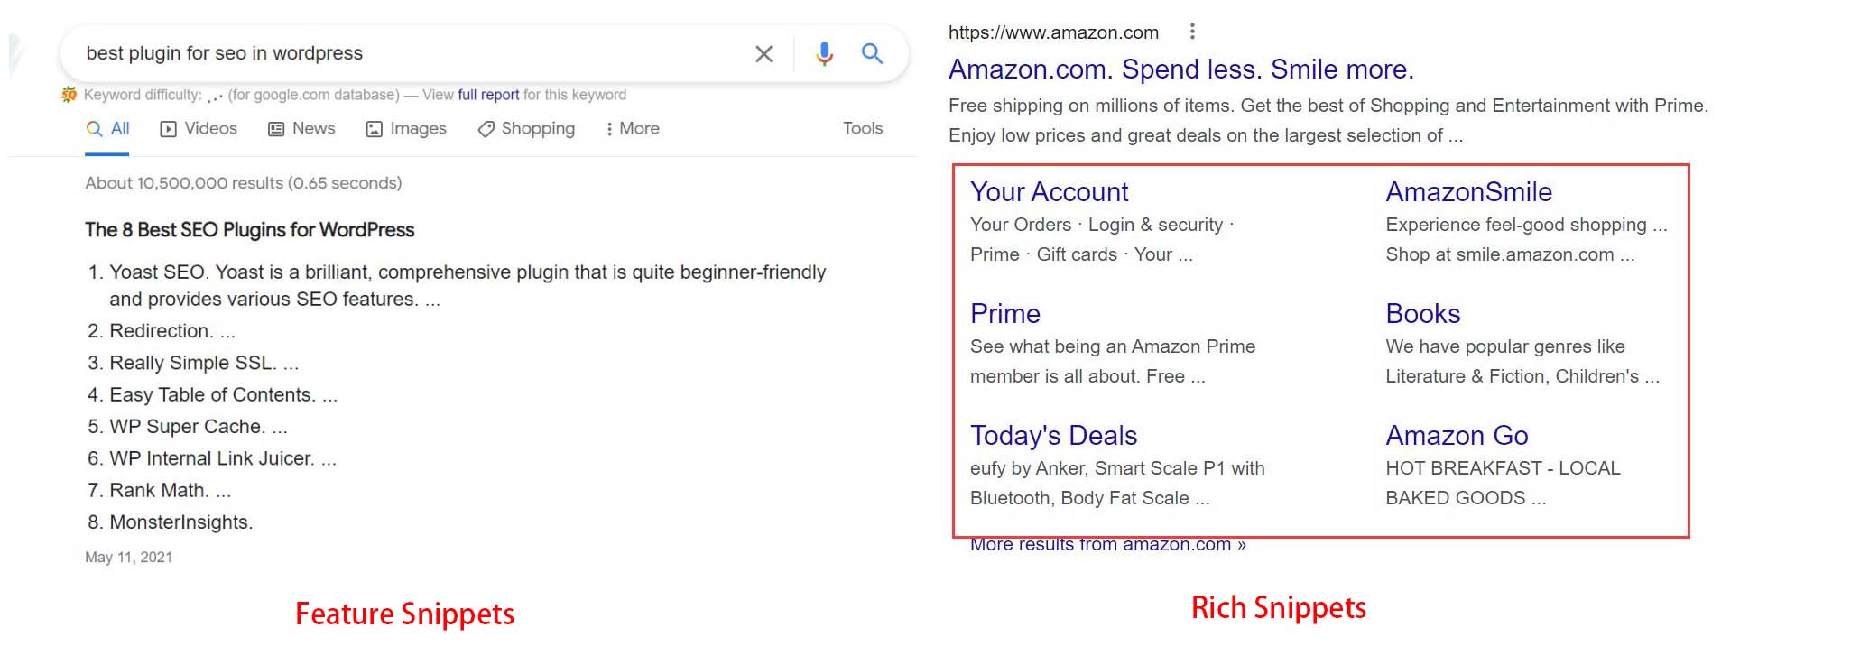Open the three-dot menu beside amazon.com URL

[1192, 30]
